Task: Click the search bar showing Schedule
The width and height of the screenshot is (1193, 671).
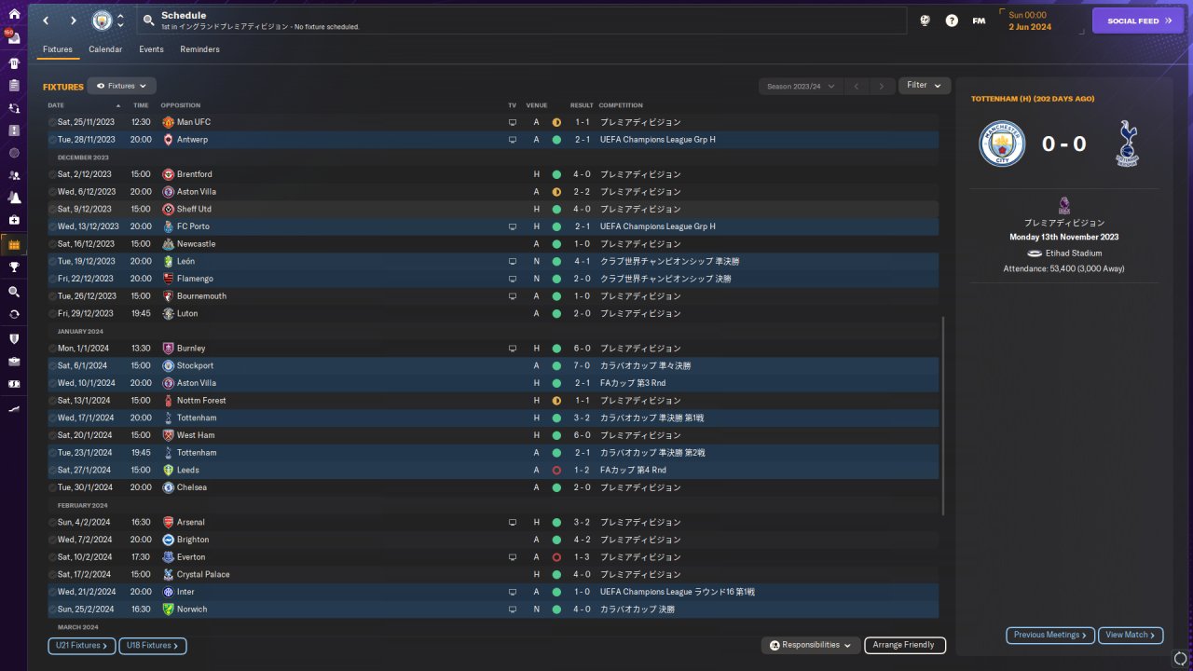Action: (x=522, y=21)
